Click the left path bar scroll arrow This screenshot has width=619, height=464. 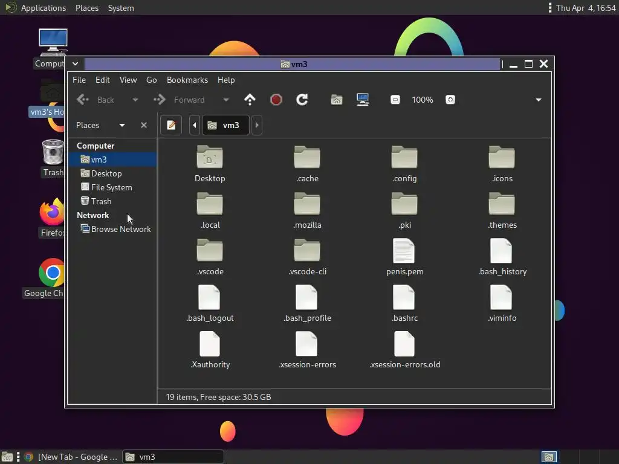click(x=194, y=125)
